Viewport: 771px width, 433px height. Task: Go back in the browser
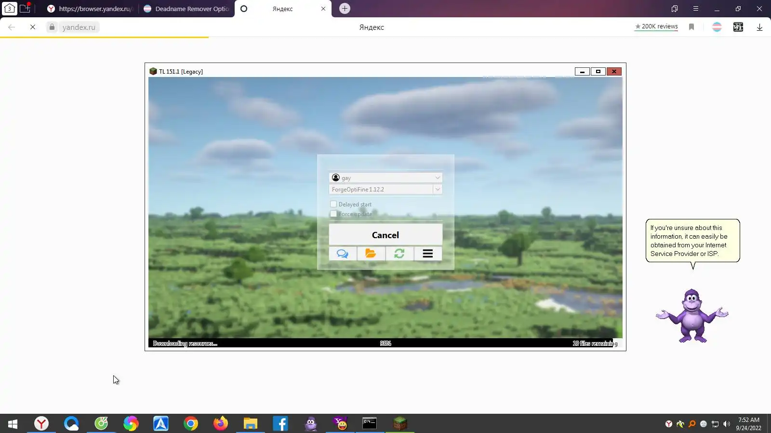coord(12,27)
